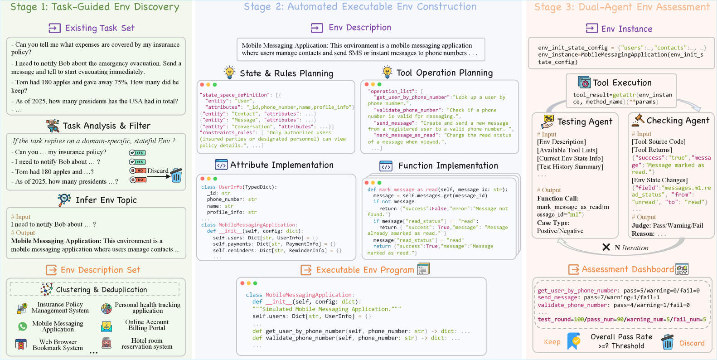Click the Env Instance arrow-box icon
The width and height of the screenshot is (717, 360).
tap(592, 29)
